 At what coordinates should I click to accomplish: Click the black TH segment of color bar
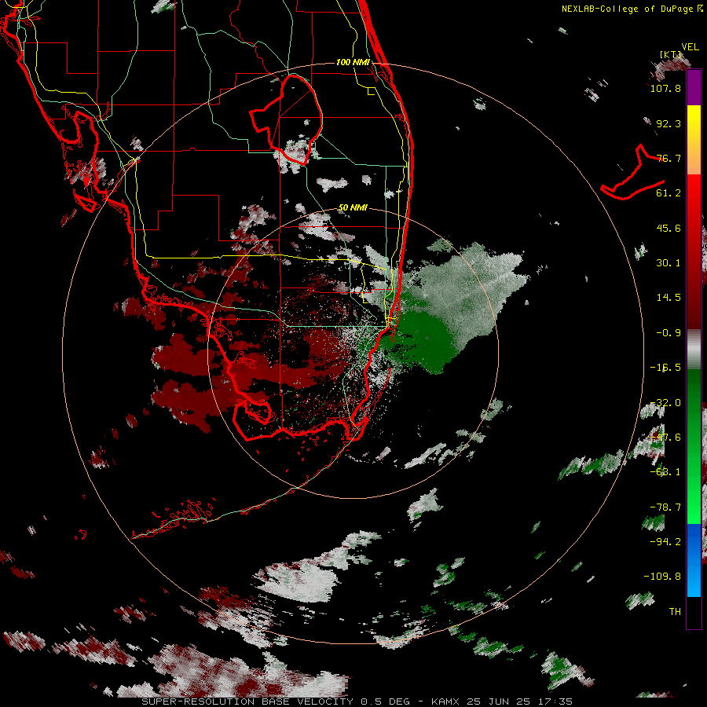pyautogui.click(x=694, y=612)
